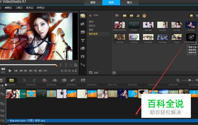198x125 pixels.
Task: Open the 設定(S) menu
Action: pyautogui.click(x=30, y=8)
